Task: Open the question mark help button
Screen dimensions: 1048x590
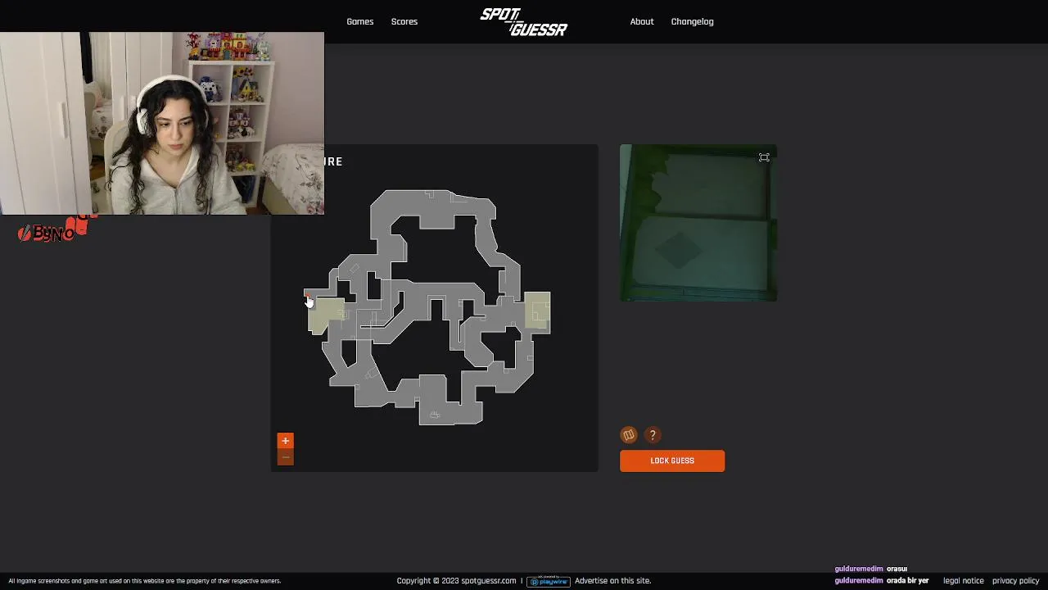Action: click(x=653, y=435)
